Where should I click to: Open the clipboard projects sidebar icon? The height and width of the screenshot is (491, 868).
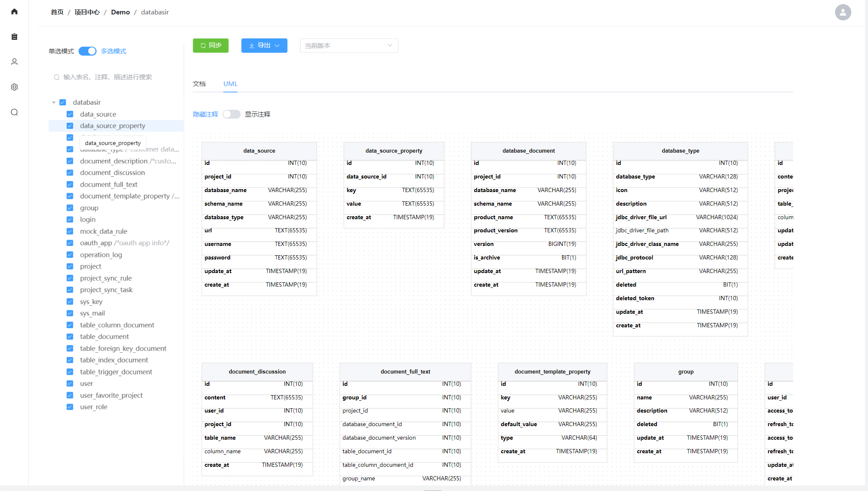14,37
